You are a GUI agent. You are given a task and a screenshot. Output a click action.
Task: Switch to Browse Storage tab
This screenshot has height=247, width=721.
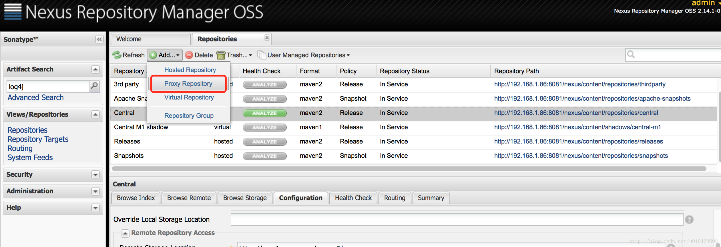[x=245, y=198]
